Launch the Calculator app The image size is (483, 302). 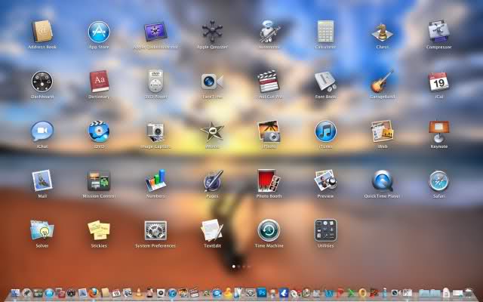325,32
